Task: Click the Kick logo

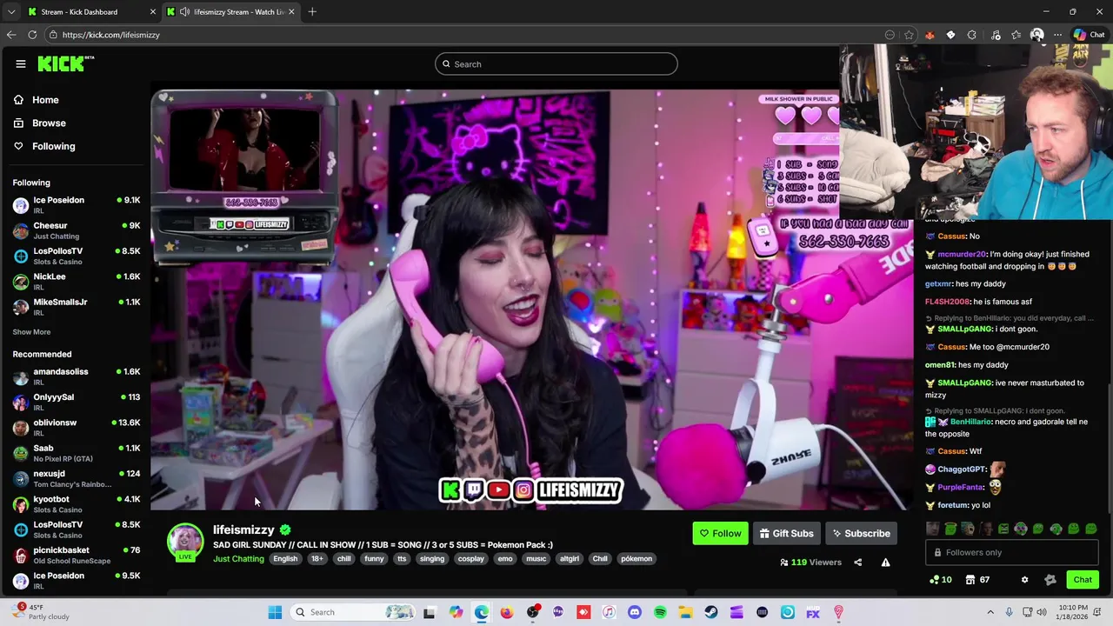Action: [65, 63]
